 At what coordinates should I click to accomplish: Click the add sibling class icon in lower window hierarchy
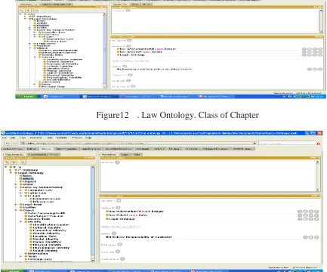[x=14, y=162]
